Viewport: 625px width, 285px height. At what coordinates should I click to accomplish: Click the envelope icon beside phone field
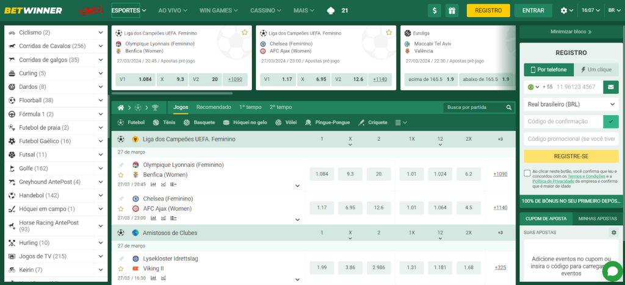610,87
